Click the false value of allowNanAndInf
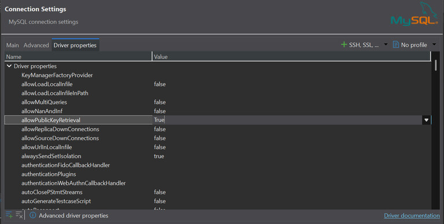The image size is (444, 224). click(160, 111)
